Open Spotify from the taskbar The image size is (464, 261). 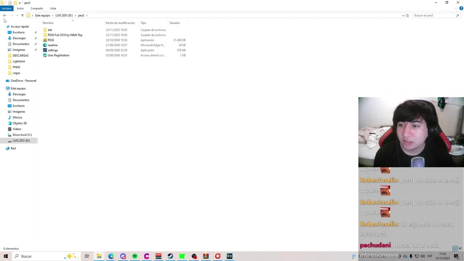pyautogui.click(x=135, y=256)
